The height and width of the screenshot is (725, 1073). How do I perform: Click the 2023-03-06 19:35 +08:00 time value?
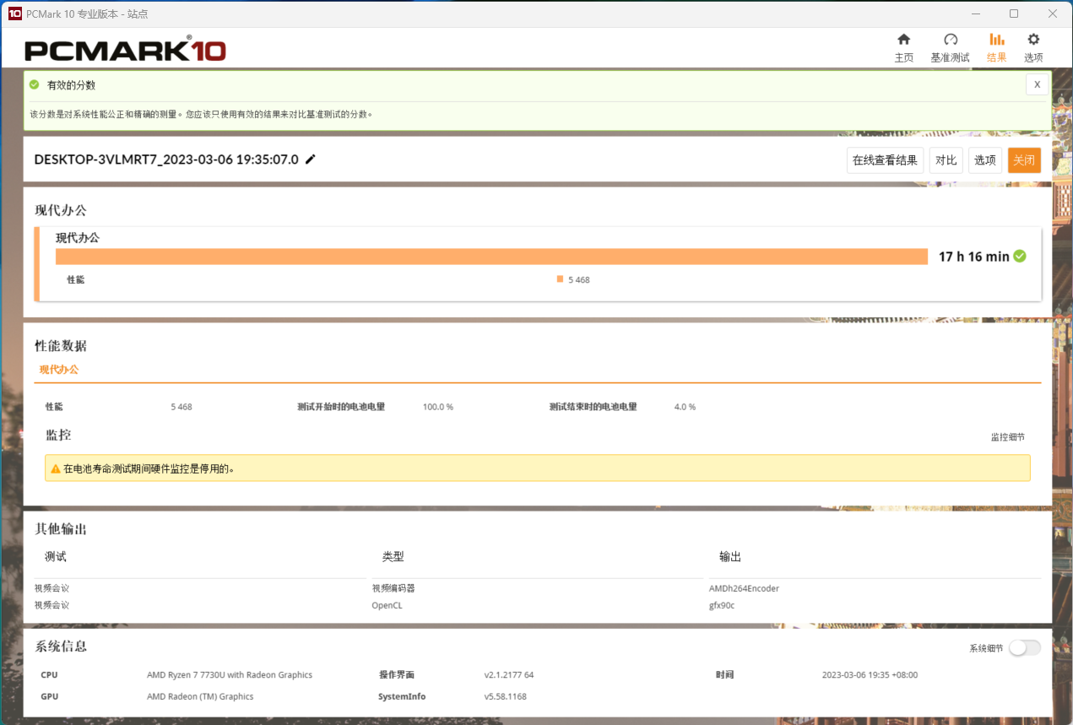pos(870,675)
